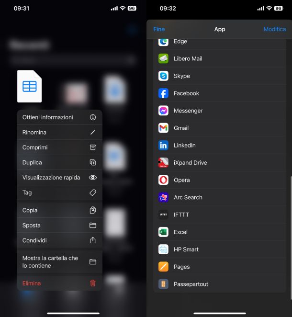Image resolution: width=292 pixels, height=317 pixels.
Task: Tap the Edge app icon
Action: (x=163, y=42)
